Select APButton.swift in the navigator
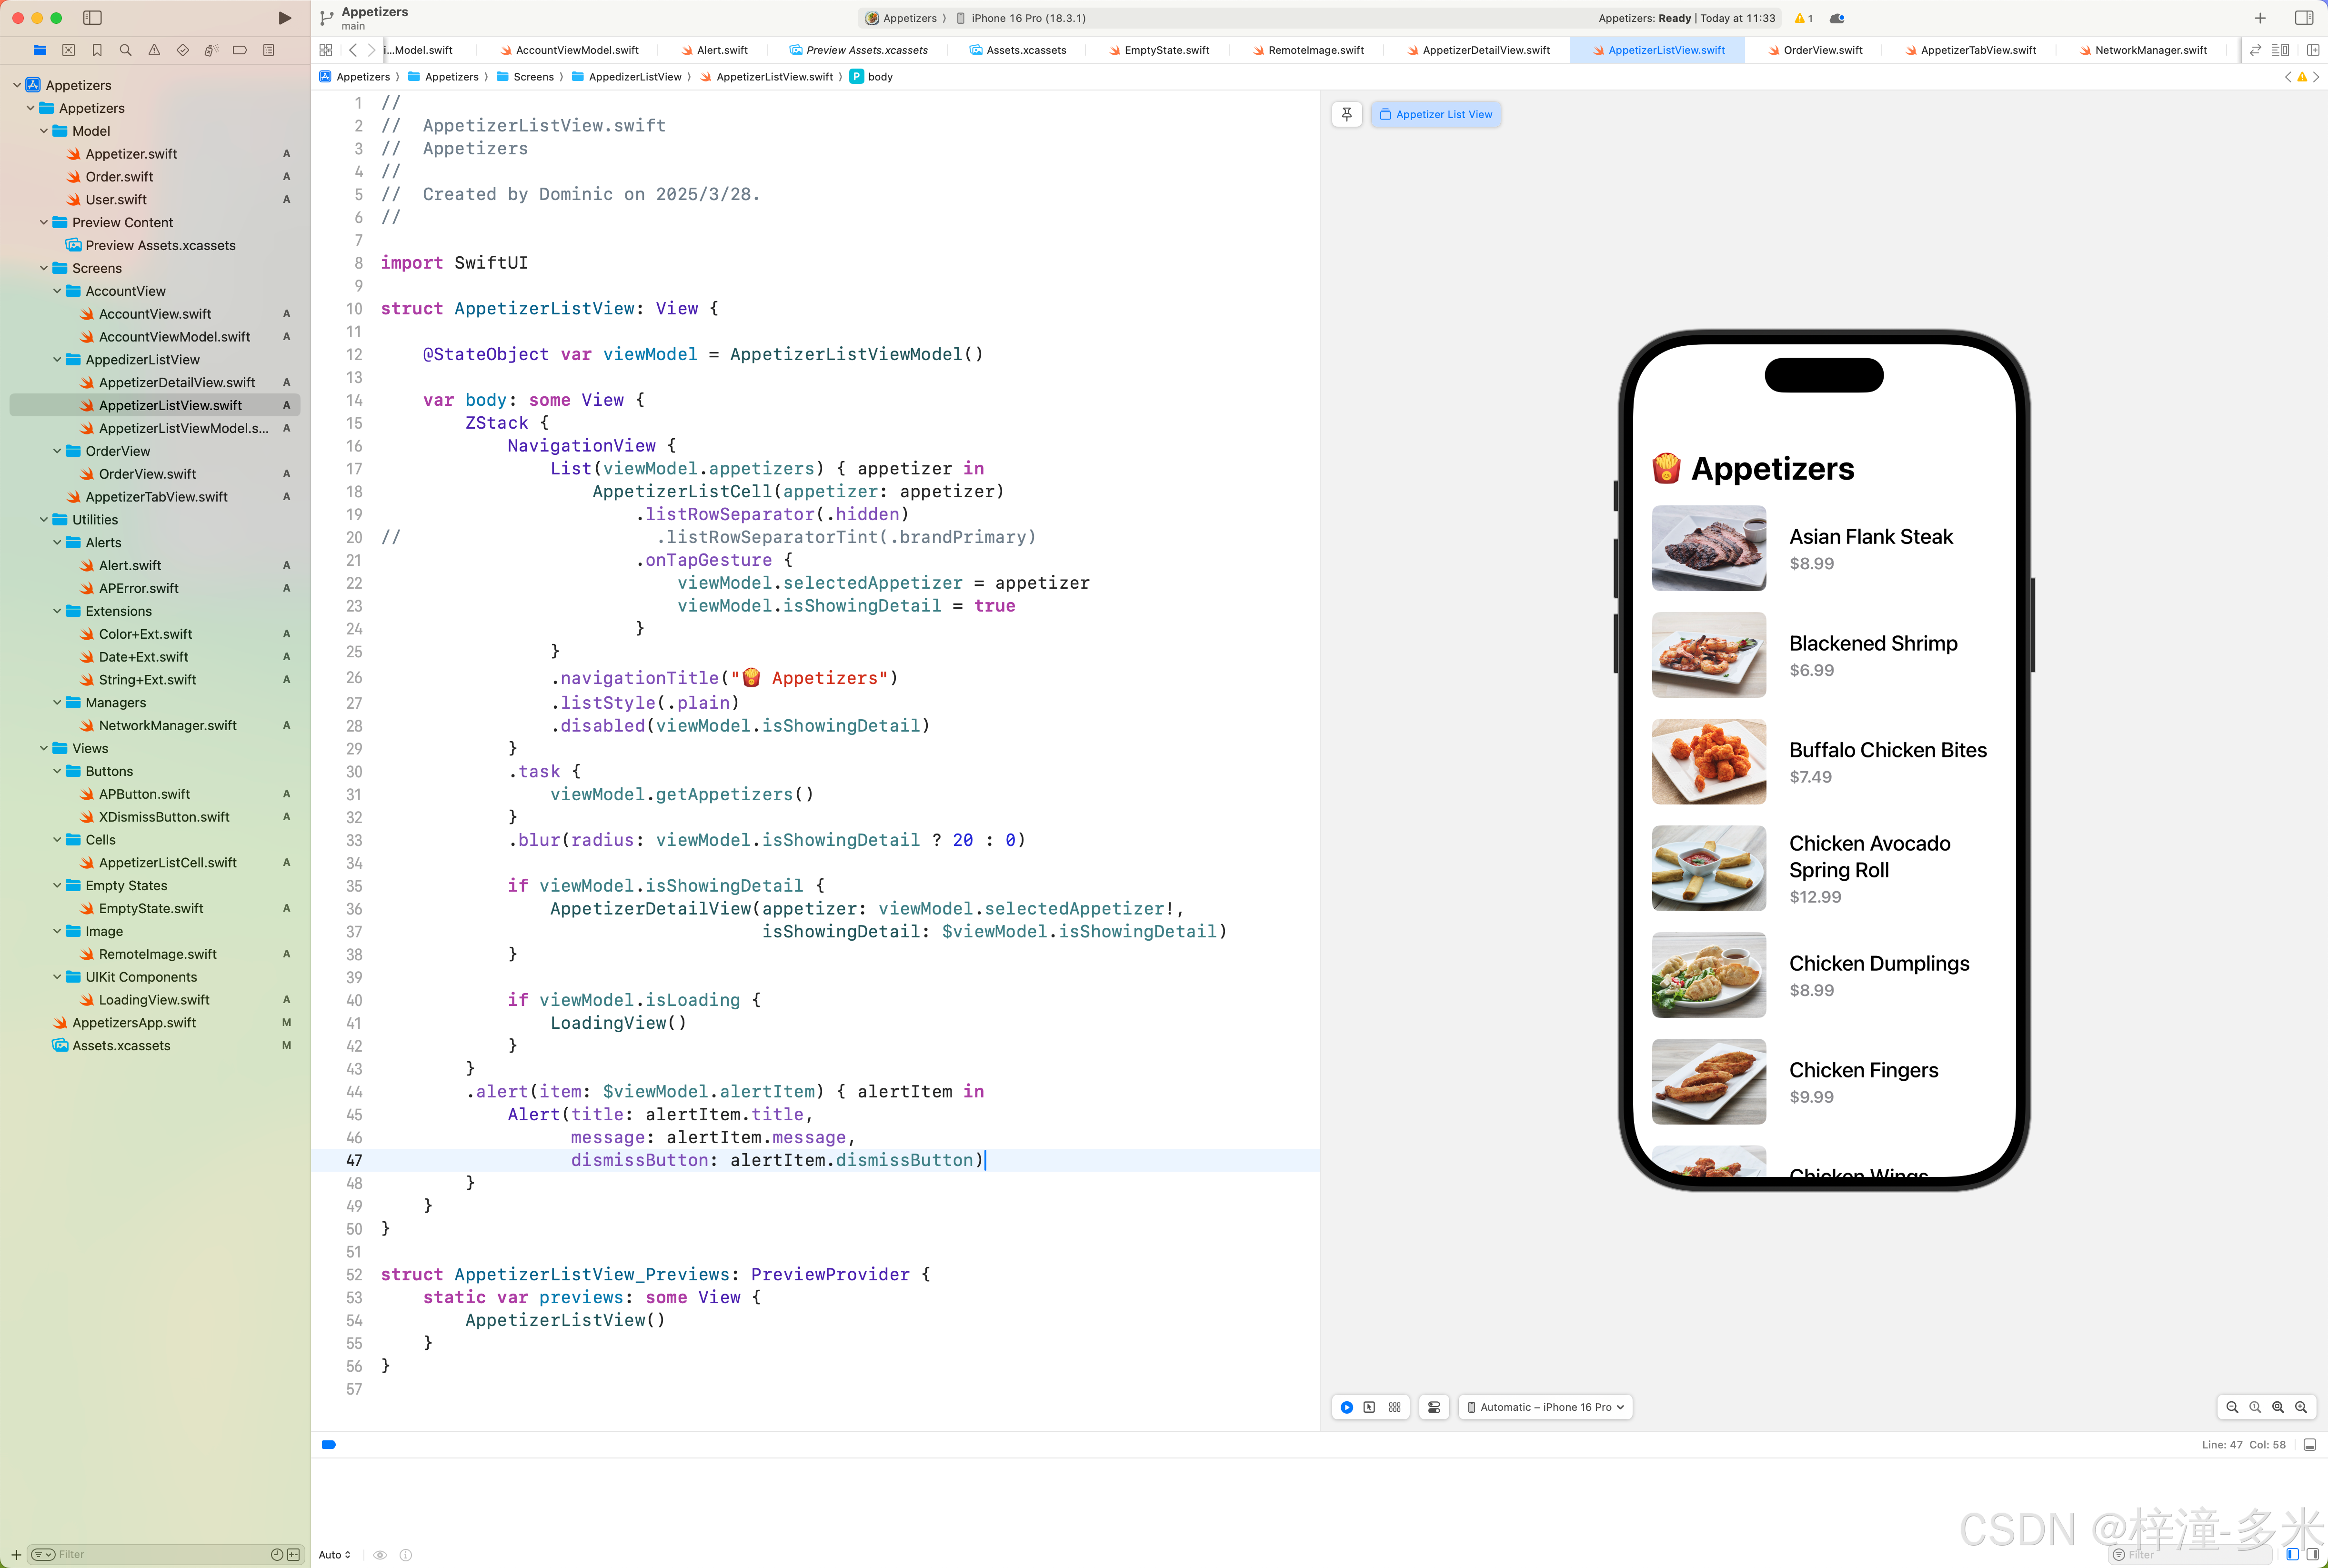The width and height of the screenshot is (2328, 1568). coord(144,794)
